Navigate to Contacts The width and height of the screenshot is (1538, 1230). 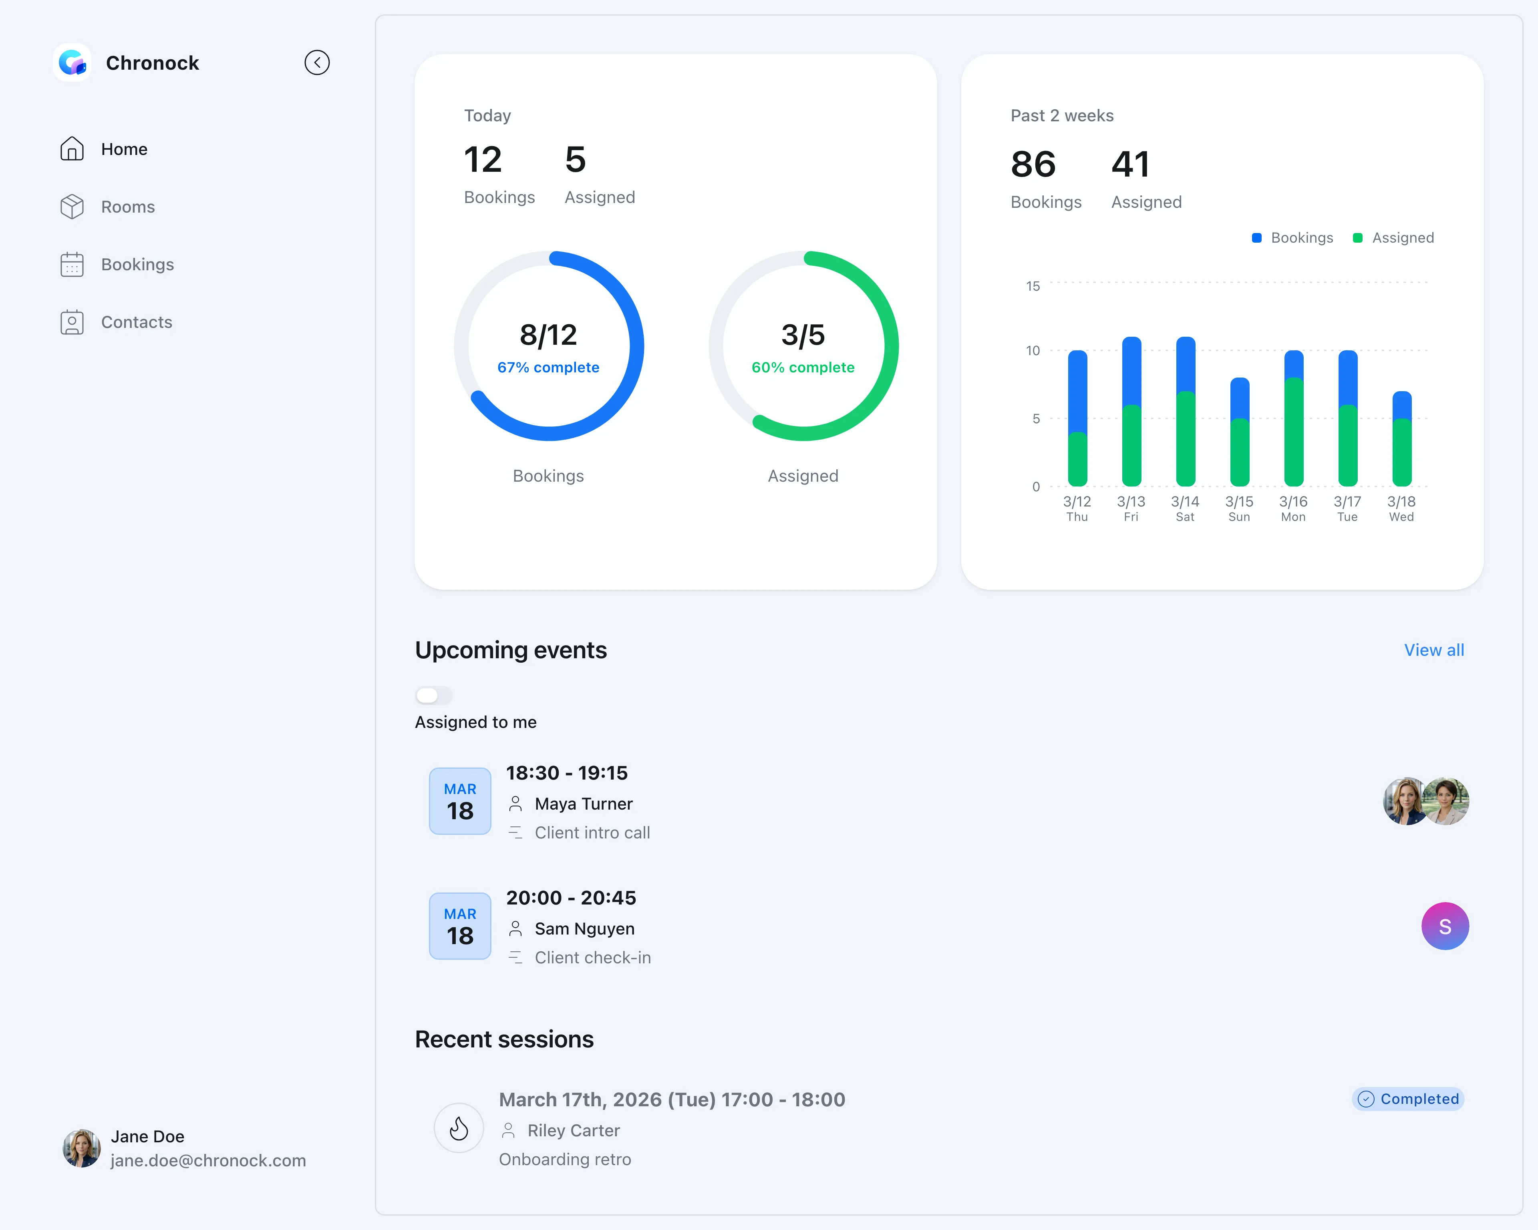(x=136, y=322)
